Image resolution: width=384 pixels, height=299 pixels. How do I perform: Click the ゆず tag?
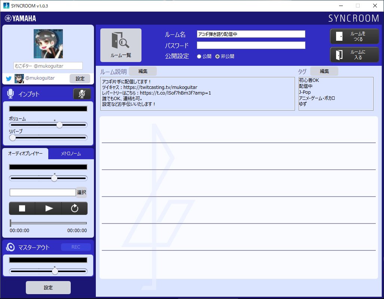(303, 104)
